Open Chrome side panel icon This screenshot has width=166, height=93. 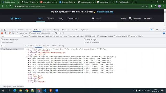pos(155,6)
